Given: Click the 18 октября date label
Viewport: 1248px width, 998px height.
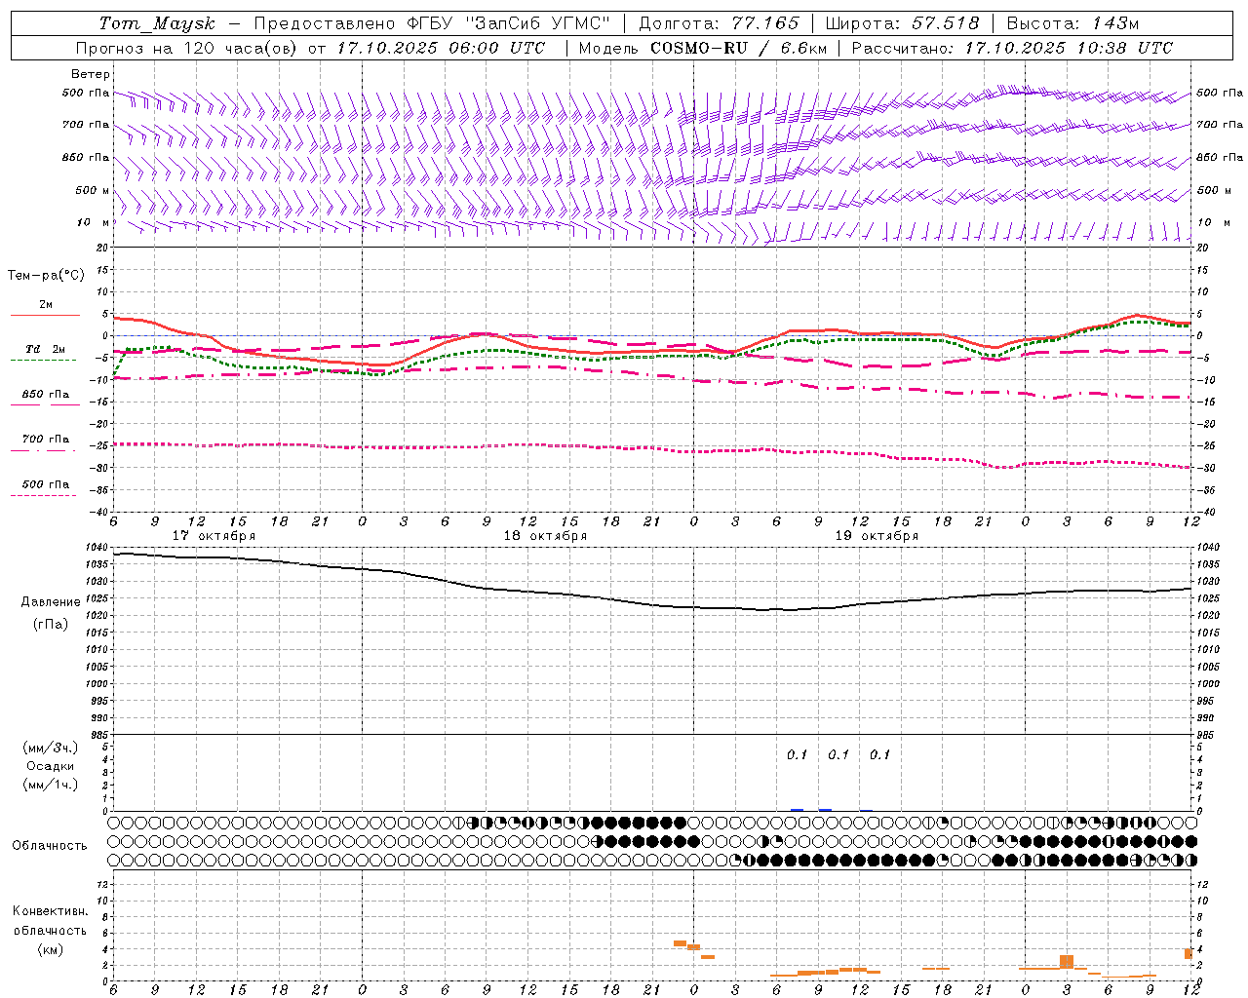Looking at the screenshot, I should coord(545,536).
